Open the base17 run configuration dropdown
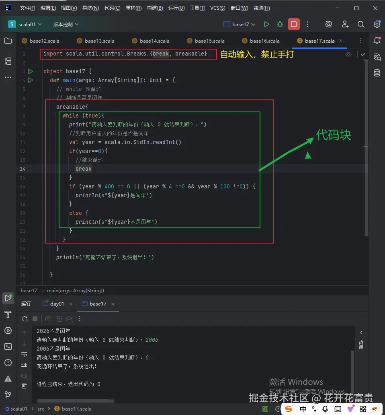This screenshot has height=415, width=385. [x=240, y=24]
